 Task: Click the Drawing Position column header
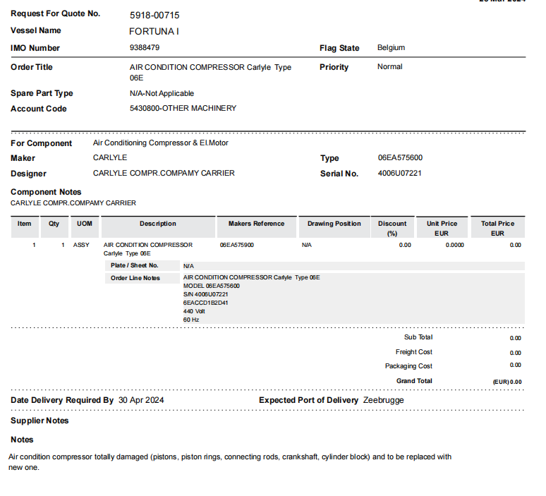tap(334, 224)
